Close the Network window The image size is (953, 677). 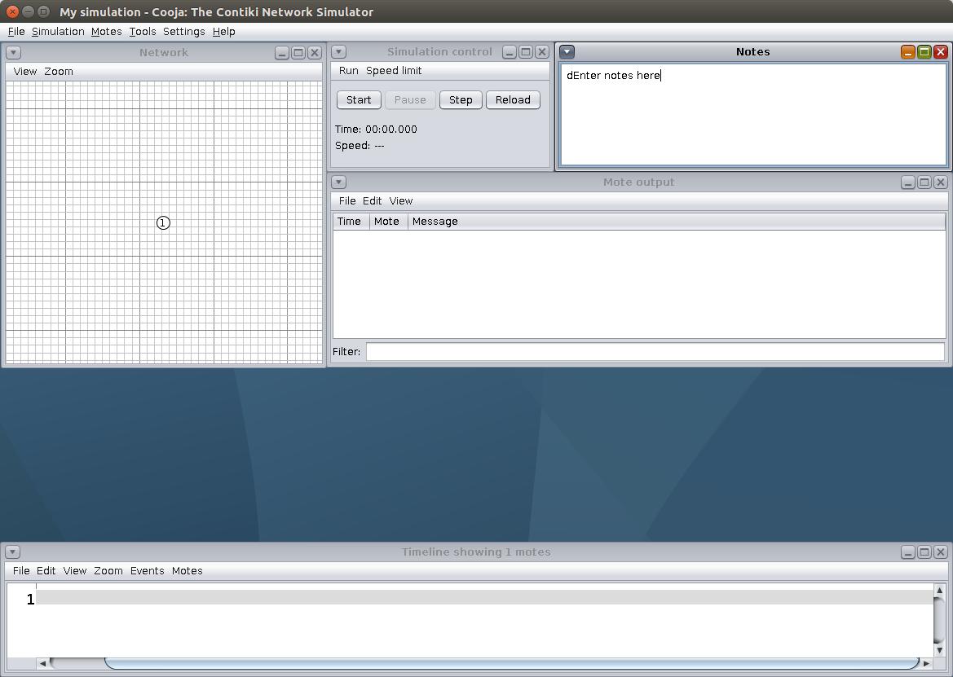314,53
